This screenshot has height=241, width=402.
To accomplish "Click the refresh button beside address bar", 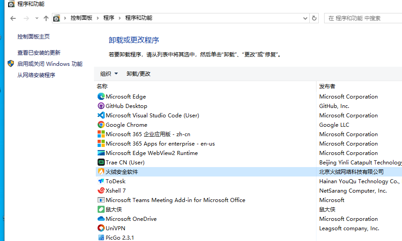I will 314,18.
